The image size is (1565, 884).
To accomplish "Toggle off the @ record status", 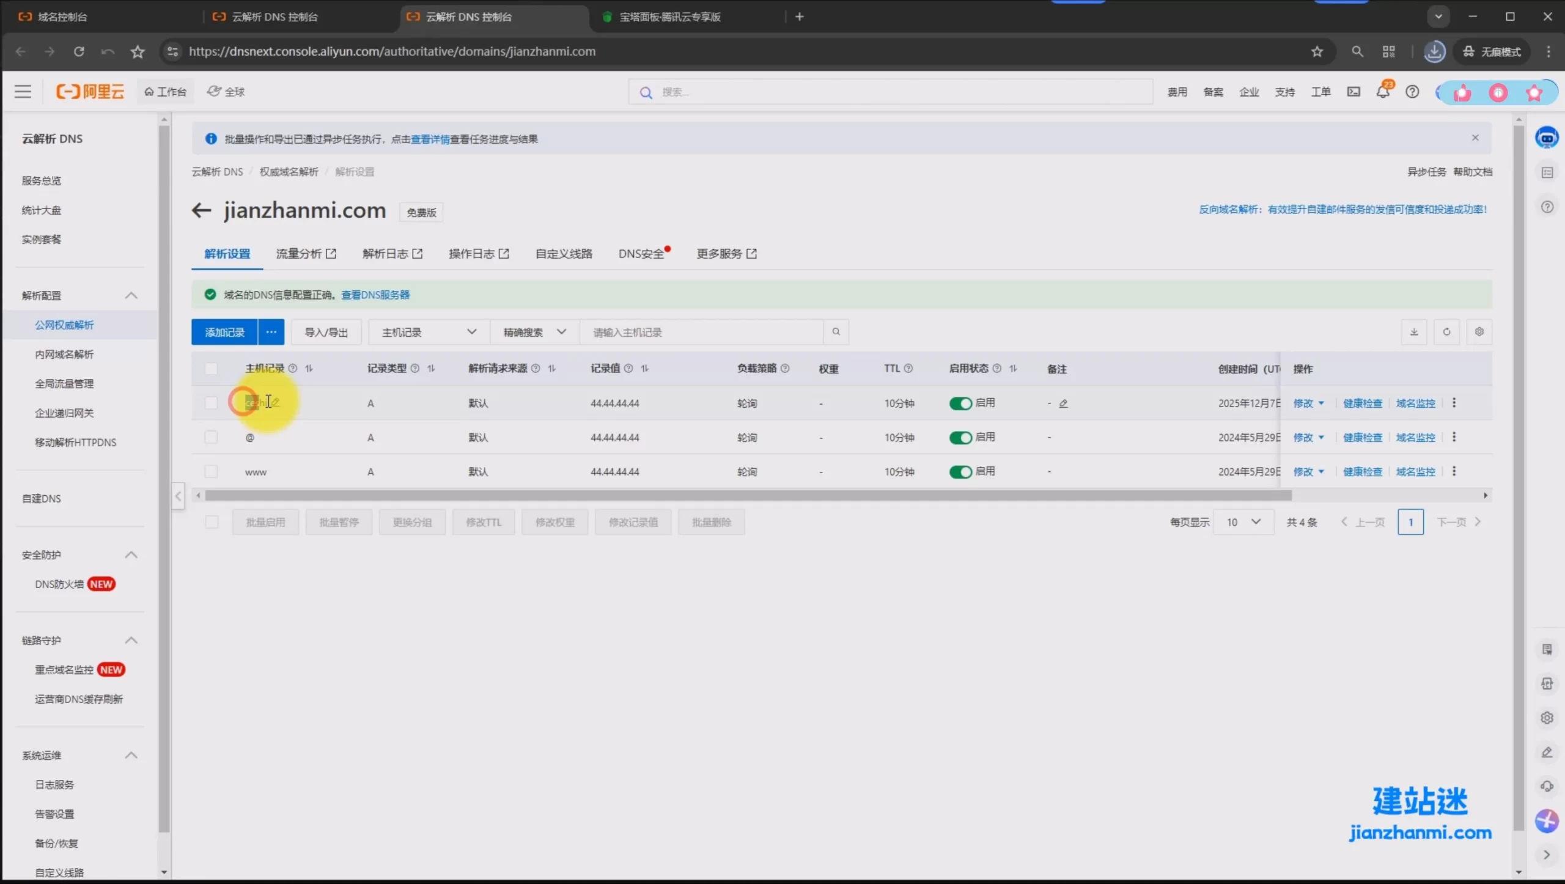I will pyautogui.click(x=960, y=438).
